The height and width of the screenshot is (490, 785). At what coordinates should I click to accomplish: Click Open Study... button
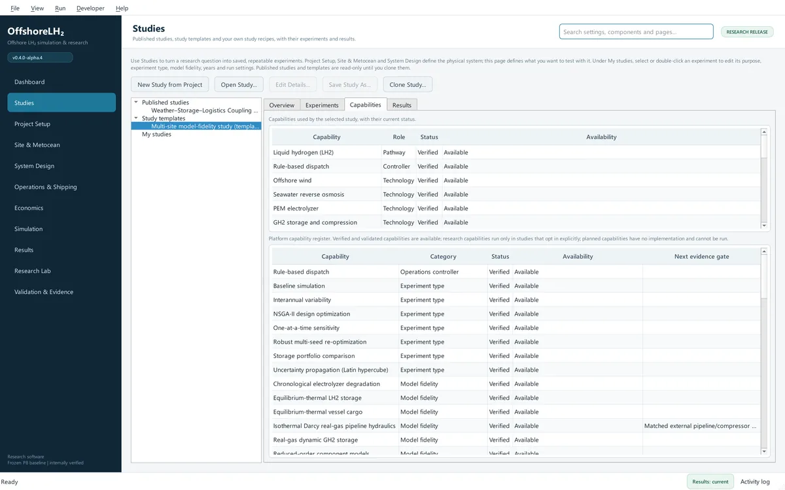tap(239, 84)
